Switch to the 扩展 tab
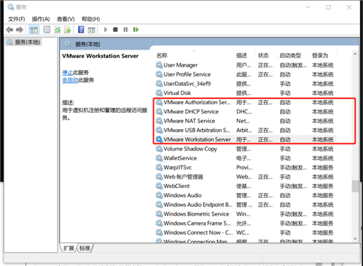Image resolution: width=363 pixels, height=266 pixels. tap(69, 248)
